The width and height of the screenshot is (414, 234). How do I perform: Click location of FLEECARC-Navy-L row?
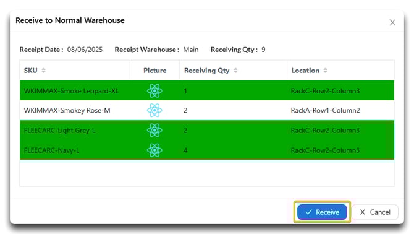(x=325, y=150)
